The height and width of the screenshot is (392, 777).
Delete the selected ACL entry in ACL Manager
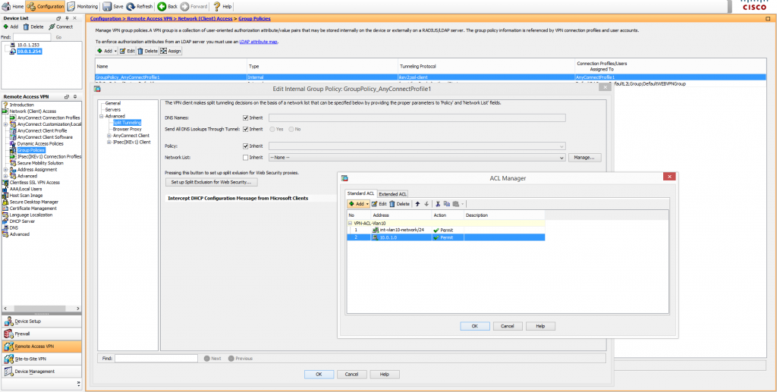coord(399,204)
